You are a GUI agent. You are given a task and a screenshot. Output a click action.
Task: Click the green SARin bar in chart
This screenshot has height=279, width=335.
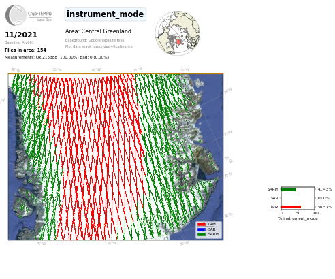coord(289,189)
